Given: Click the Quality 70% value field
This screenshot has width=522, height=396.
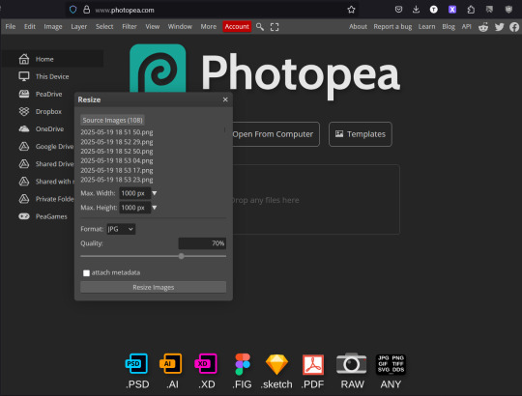Looking at the screenshot, I should (202, 243).
